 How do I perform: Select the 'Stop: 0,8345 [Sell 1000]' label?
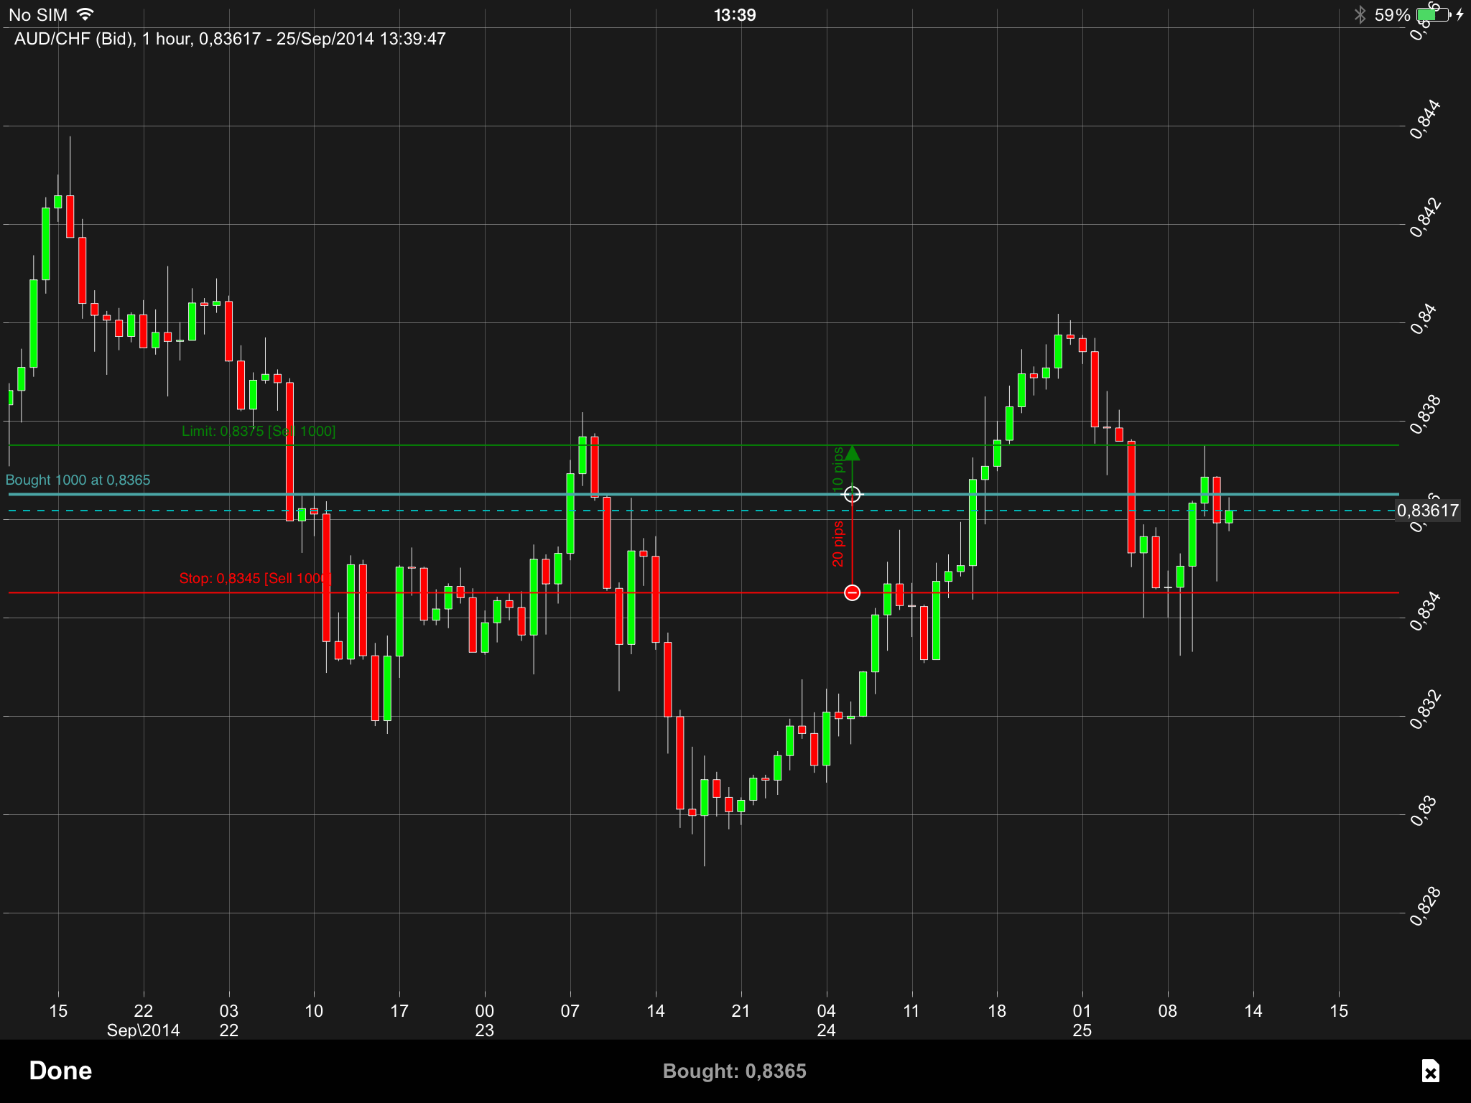tap(254, 578)
